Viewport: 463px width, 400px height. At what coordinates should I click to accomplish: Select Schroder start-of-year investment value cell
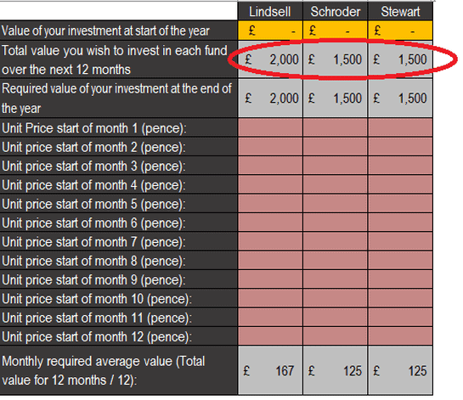click(x=335, y=31)
